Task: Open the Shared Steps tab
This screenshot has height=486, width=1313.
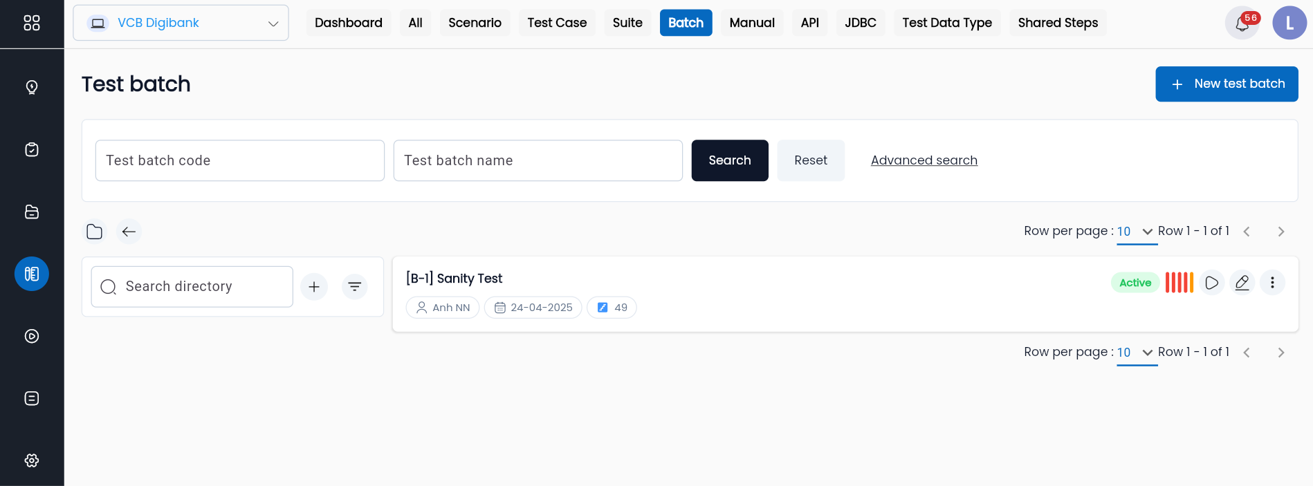Action: [x=1058, y=23]
